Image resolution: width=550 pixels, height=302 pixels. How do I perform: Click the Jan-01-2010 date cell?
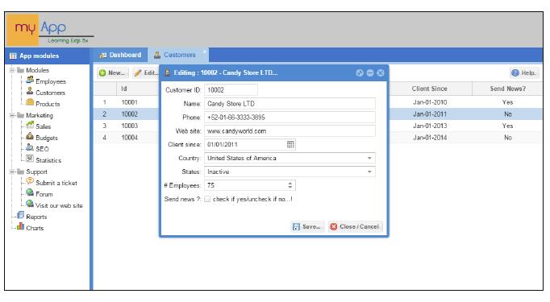point(430,102)
